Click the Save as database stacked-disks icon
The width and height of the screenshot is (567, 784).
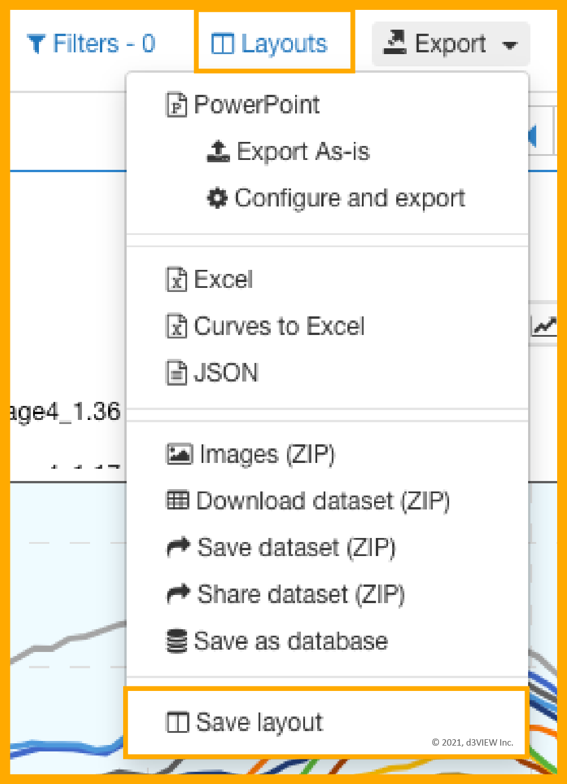176,640
